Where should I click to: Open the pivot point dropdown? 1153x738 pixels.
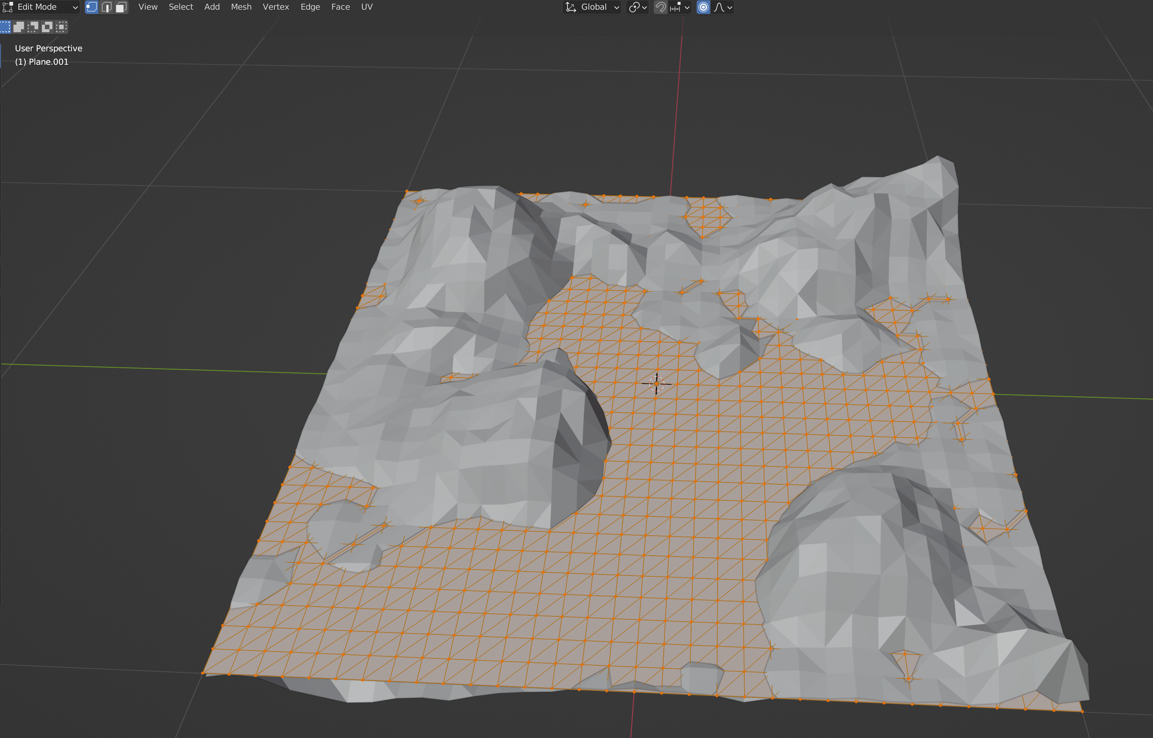tap(638, 7)
